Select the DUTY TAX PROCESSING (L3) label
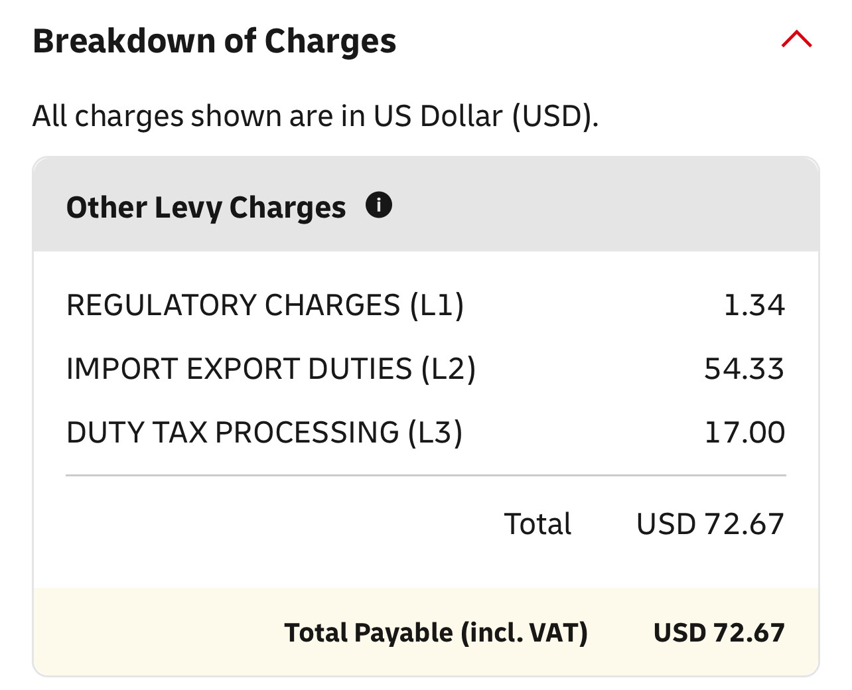The image size is (852, 690). coord(264,433)
